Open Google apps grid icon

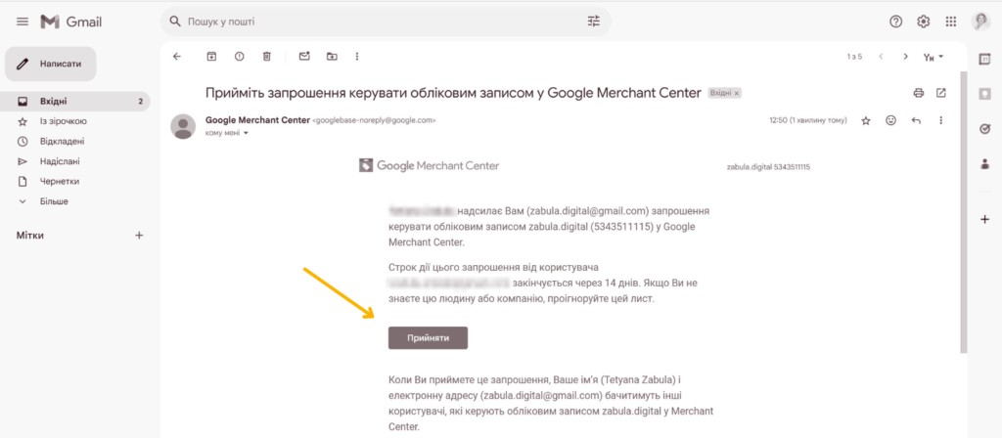[x=951, y=22]
